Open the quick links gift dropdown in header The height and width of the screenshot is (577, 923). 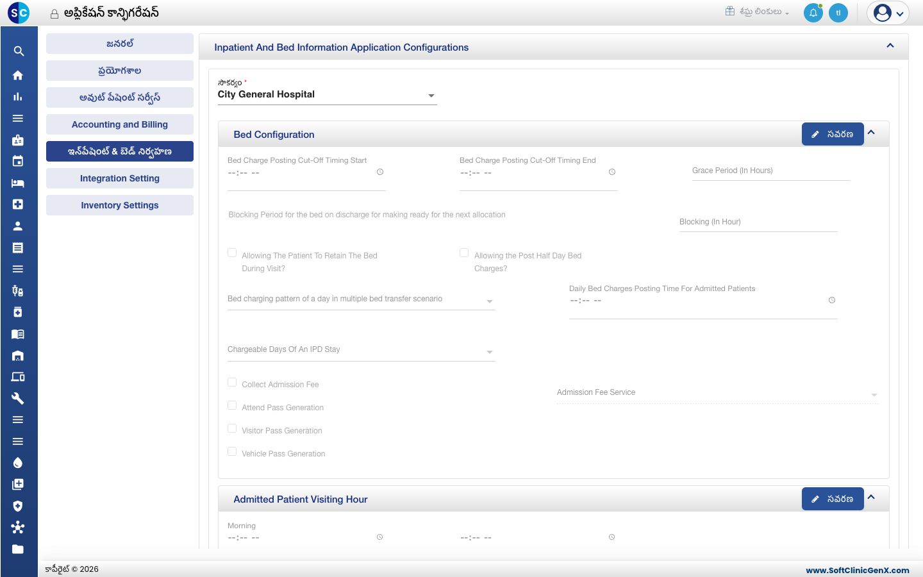click(757, 12)
